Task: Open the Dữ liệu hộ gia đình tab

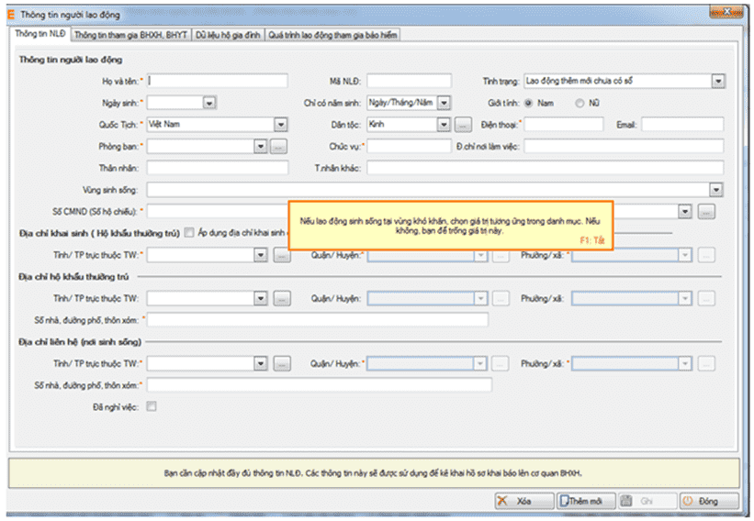Action: click(x=228, y=35)
